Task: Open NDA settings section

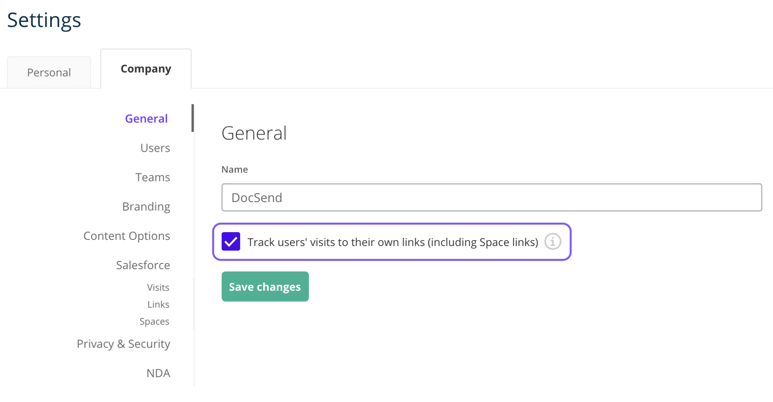Action: (x=158, y=373)
